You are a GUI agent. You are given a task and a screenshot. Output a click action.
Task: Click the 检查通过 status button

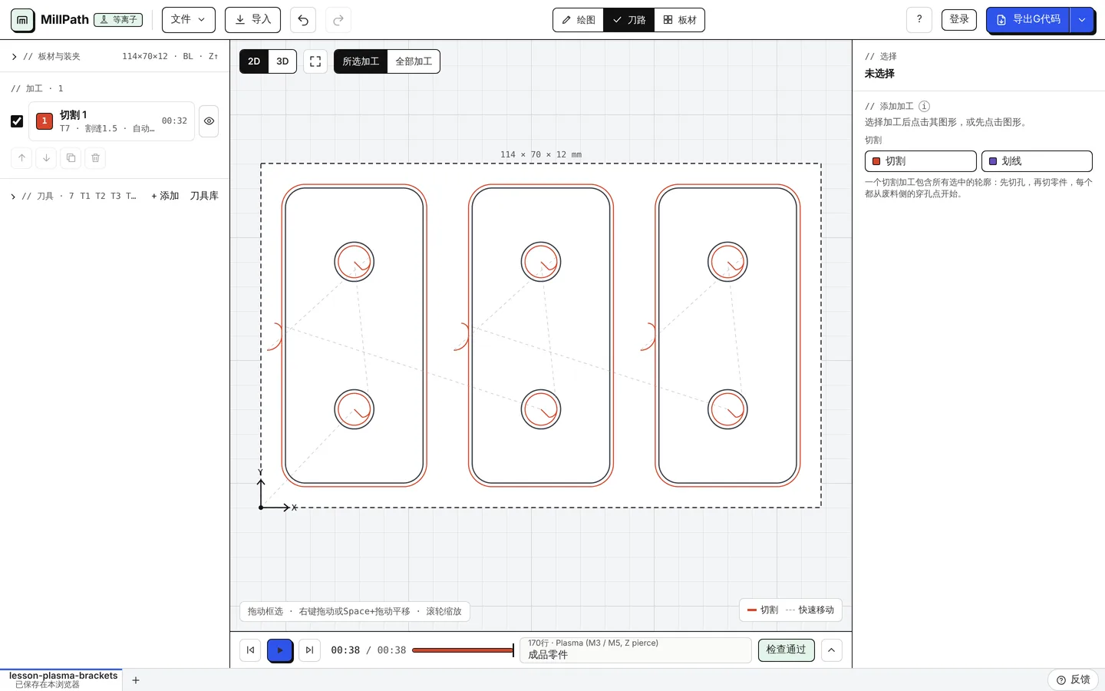point(787,650)
